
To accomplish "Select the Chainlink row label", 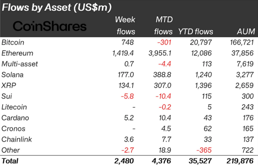I will 17,139.
